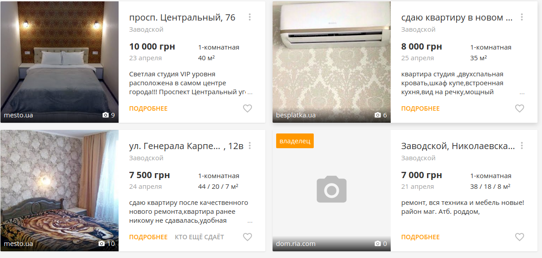Favorite the просп. Центральный, 76 listing with heart

(248, 108)
